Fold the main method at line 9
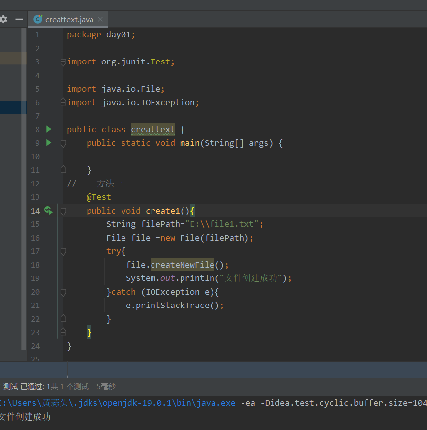This screenshot has height=430, width=427. (x=63, y=143)
